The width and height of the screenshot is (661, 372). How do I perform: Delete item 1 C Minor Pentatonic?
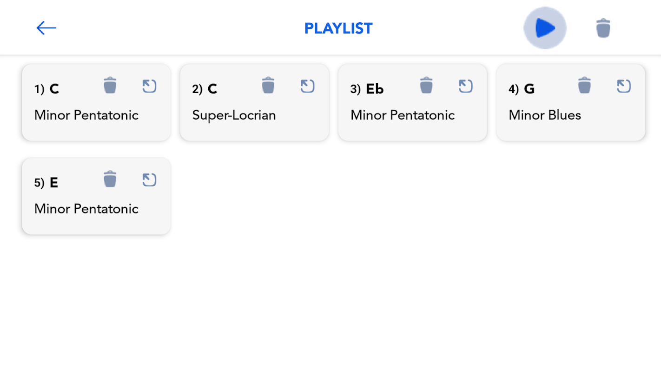[x=110, y=86]
